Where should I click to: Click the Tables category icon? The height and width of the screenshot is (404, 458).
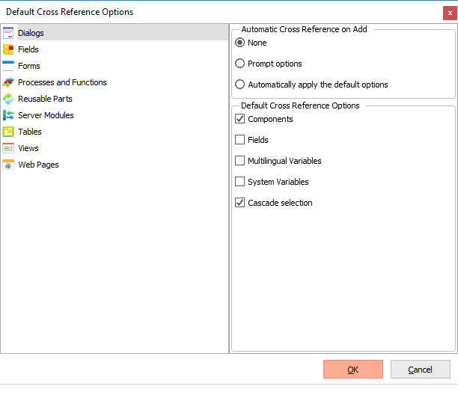coord(8,132)
